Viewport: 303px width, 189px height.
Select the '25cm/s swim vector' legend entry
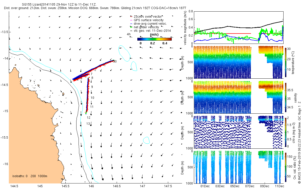coord(147,16)
